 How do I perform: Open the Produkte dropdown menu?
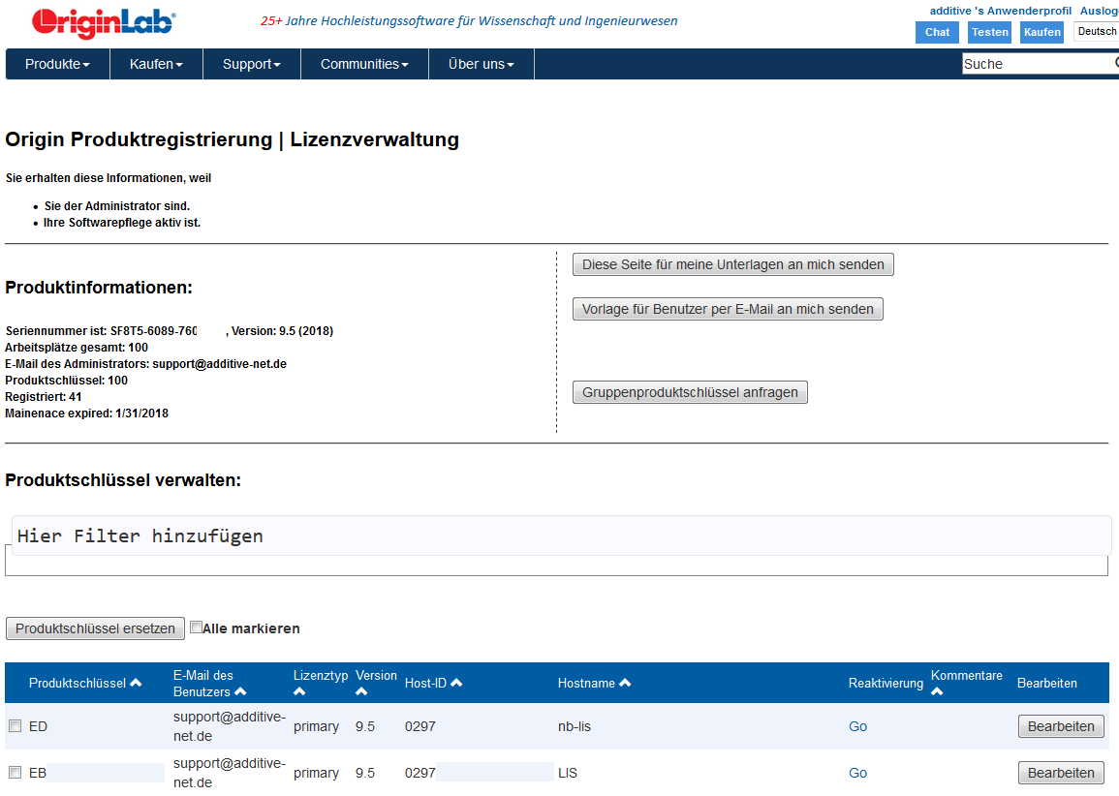point(58,64)
